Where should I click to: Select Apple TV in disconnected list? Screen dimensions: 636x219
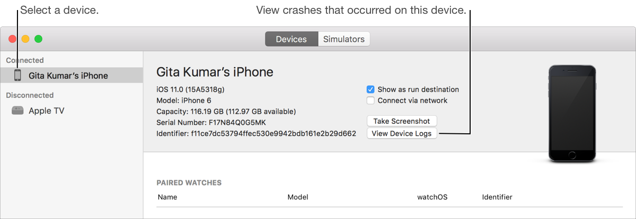pyautogui.click(x=47, y=111)
